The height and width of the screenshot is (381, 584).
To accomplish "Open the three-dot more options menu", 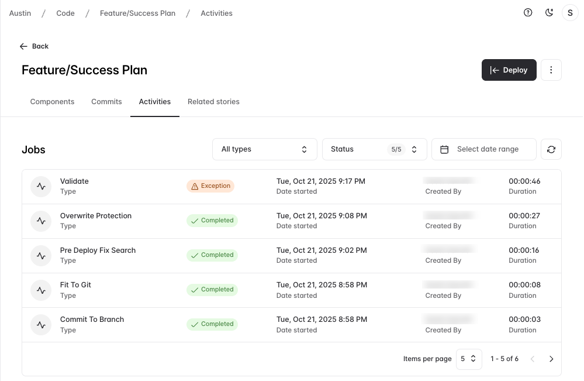I will (551, 70).
